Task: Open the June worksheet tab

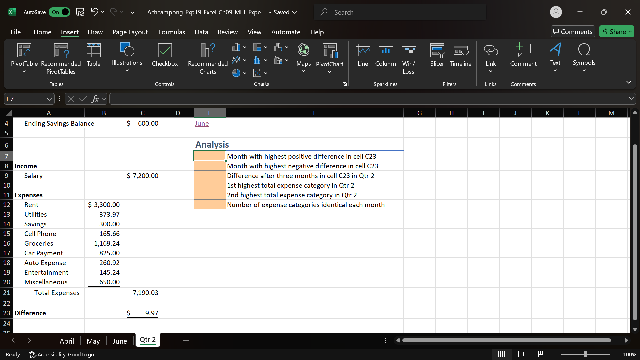Action: 120,341
